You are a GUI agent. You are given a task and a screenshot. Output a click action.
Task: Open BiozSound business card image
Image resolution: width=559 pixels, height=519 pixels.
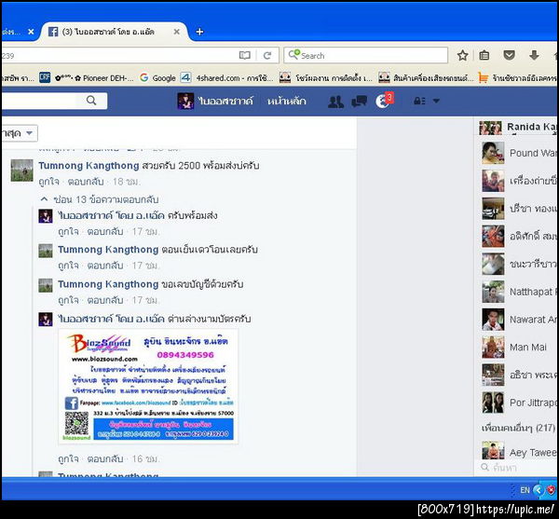(x=148, y=386)
